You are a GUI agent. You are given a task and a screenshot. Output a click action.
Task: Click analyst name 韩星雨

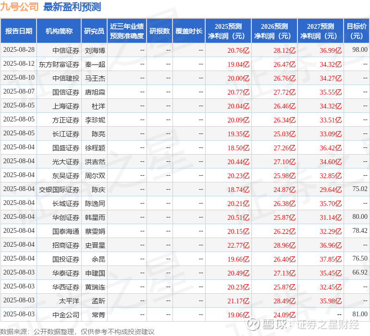95,217
